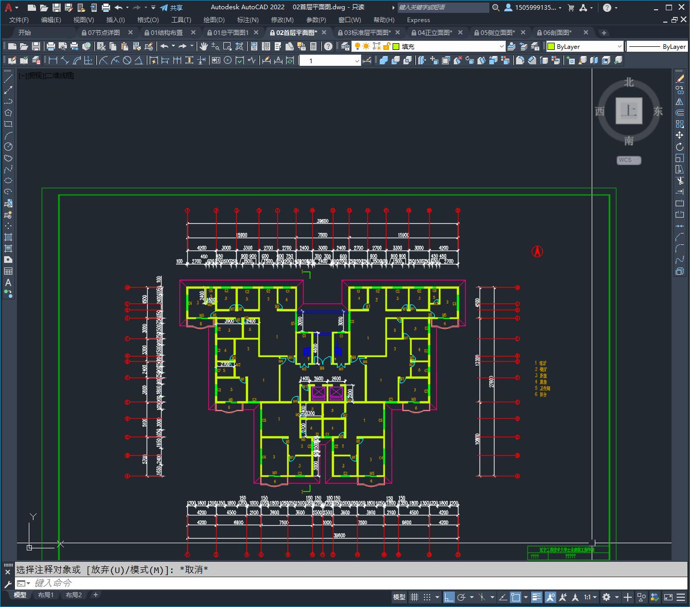Click the Plot (print) icon in standard toolbar
Viewport: 690px width, 607px height.
pos(51,46)
